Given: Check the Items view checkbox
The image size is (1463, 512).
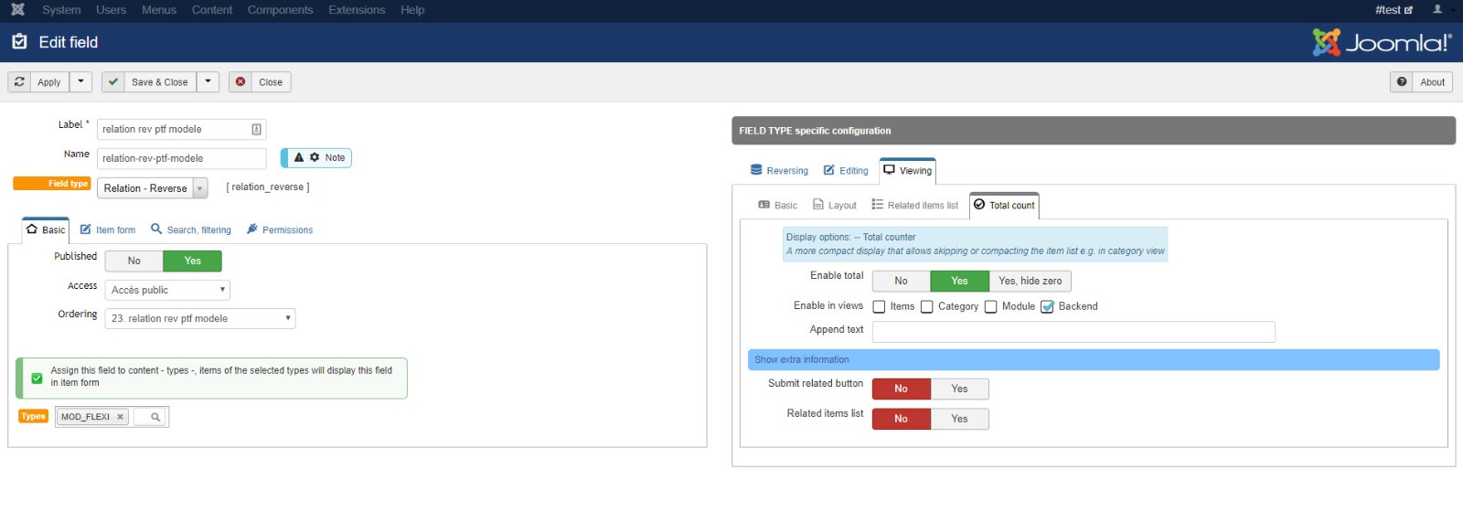Looking at the screenshot, I should [880, 307].
